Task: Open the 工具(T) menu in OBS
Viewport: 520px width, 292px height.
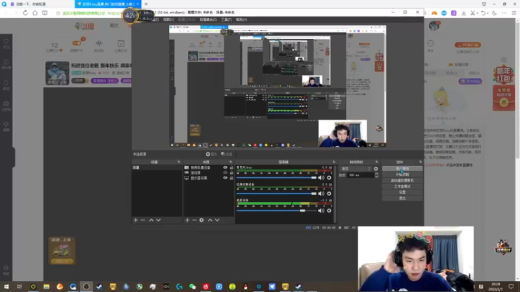Action: [226, 19]
